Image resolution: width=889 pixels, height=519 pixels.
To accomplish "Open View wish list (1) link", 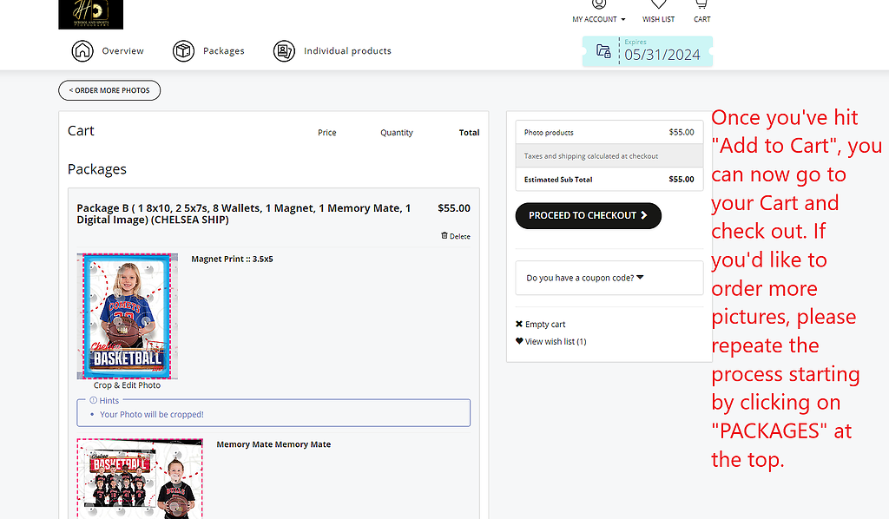I will pyautogui.click(x=555, y=342).
